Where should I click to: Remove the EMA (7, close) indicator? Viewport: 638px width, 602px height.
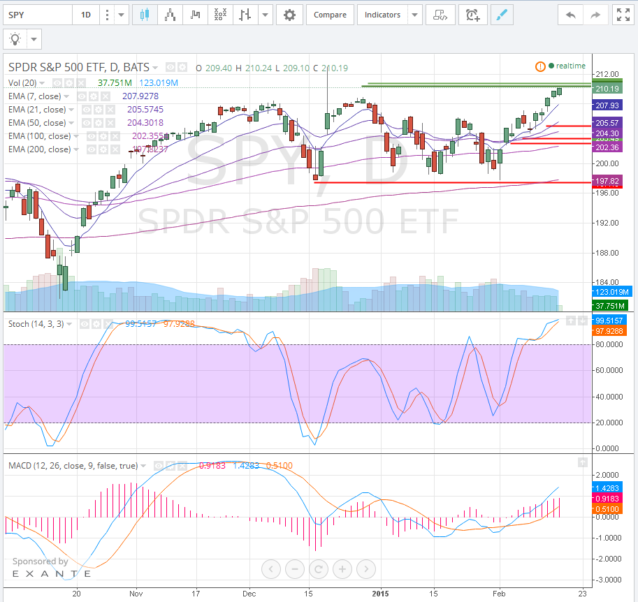(106, 96)
